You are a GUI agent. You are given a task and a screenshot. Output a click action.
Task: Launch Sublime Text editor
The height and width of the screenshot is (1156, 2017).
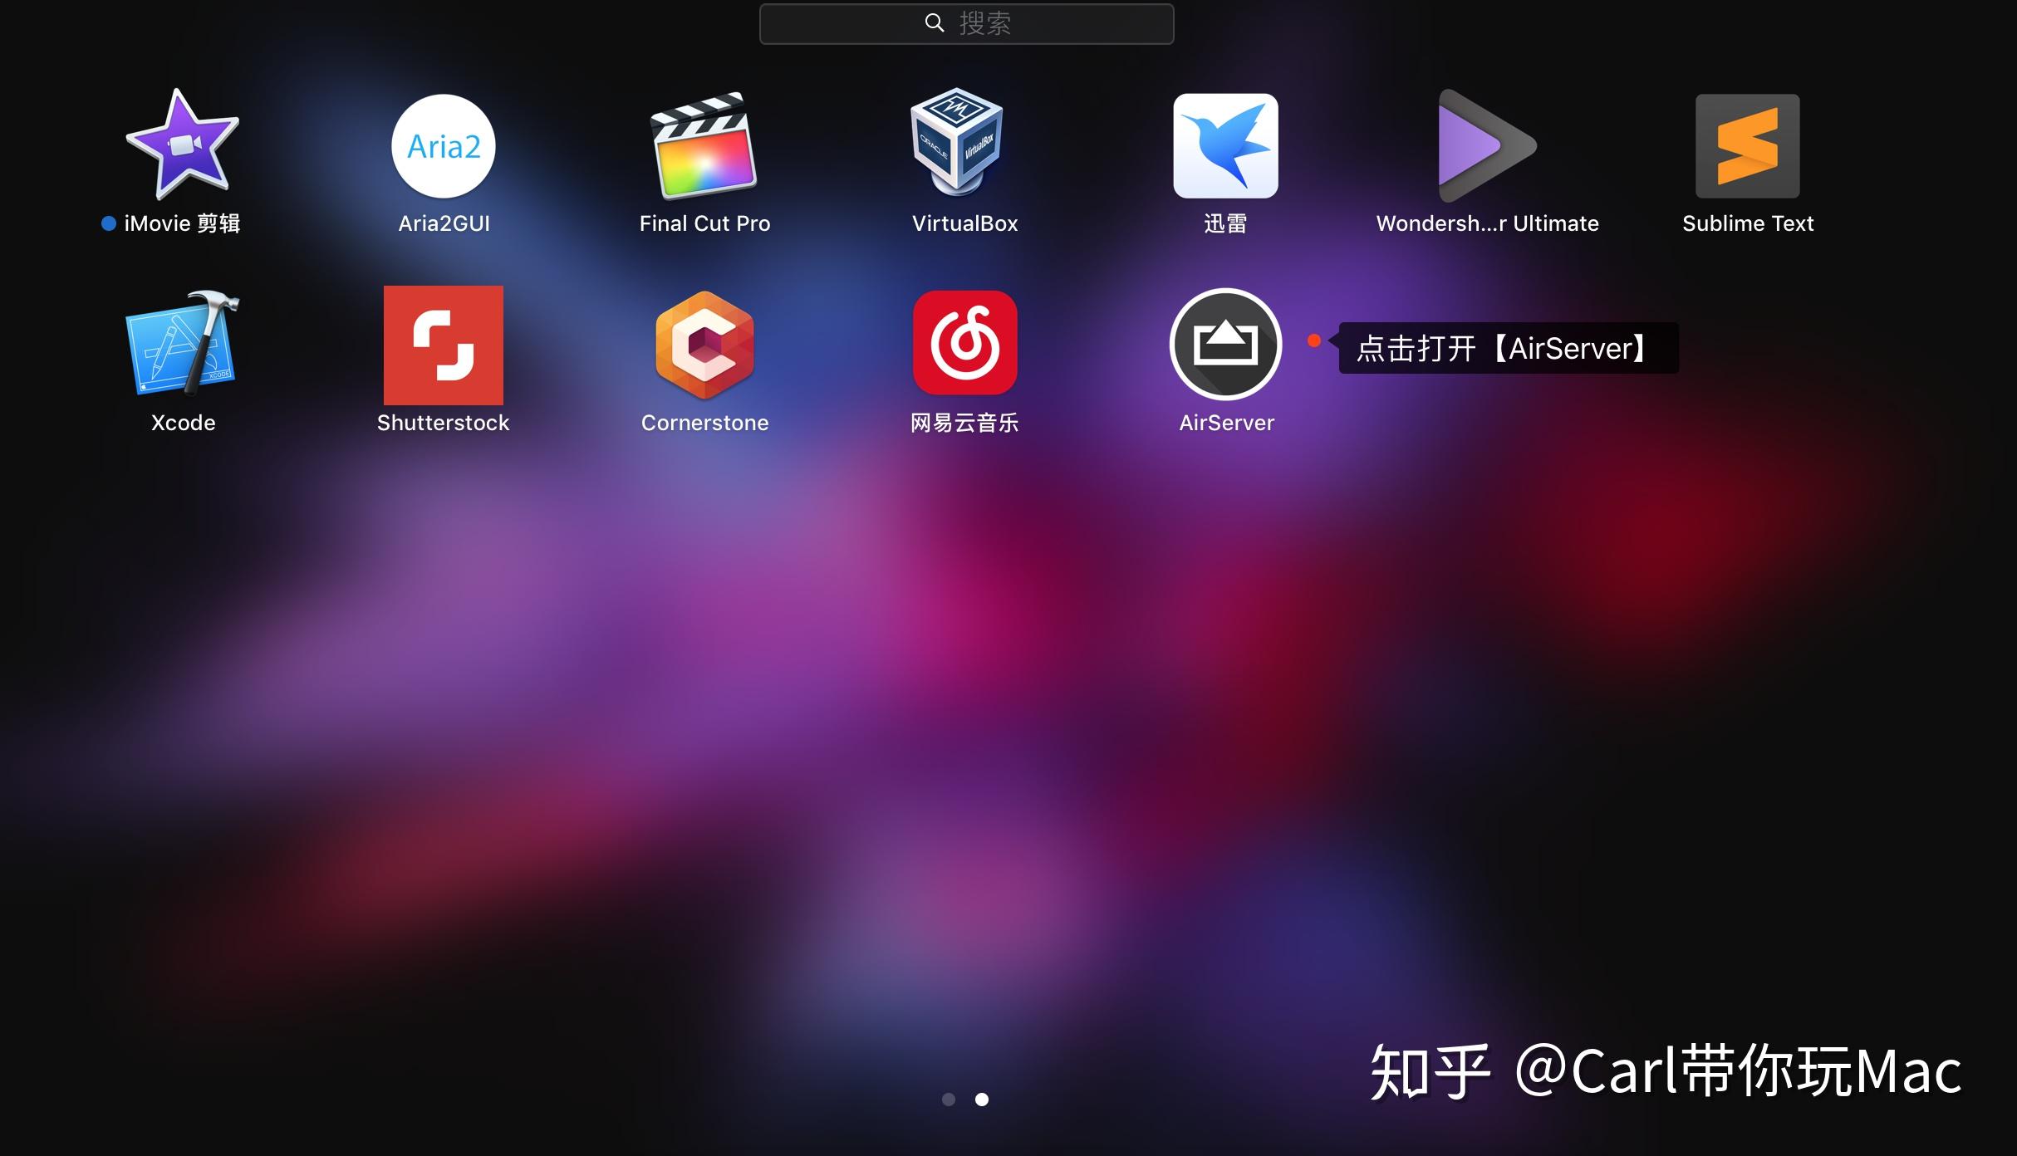pyautogui.click(x=1747, y=147)
